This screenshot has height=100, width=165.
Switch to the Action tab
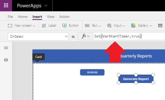click(64, 17)
